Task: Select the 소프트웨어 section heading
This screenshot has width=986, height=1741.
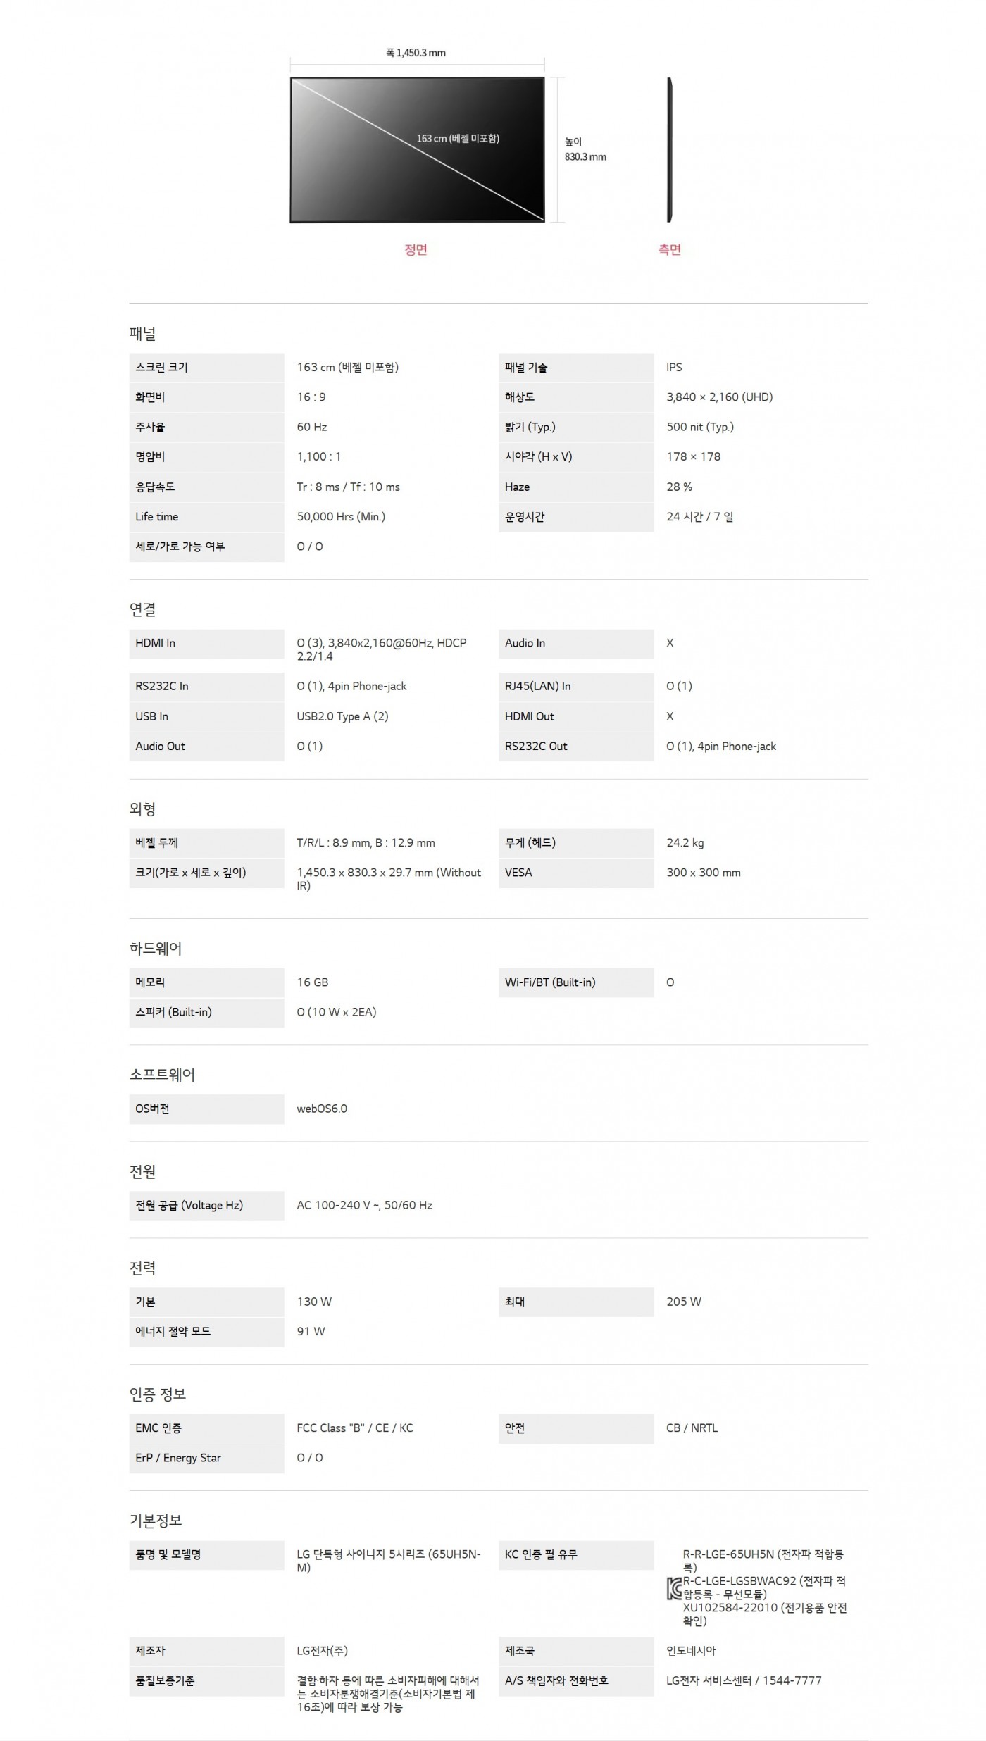Action: pyautogui.click(x=162, y=1075)
